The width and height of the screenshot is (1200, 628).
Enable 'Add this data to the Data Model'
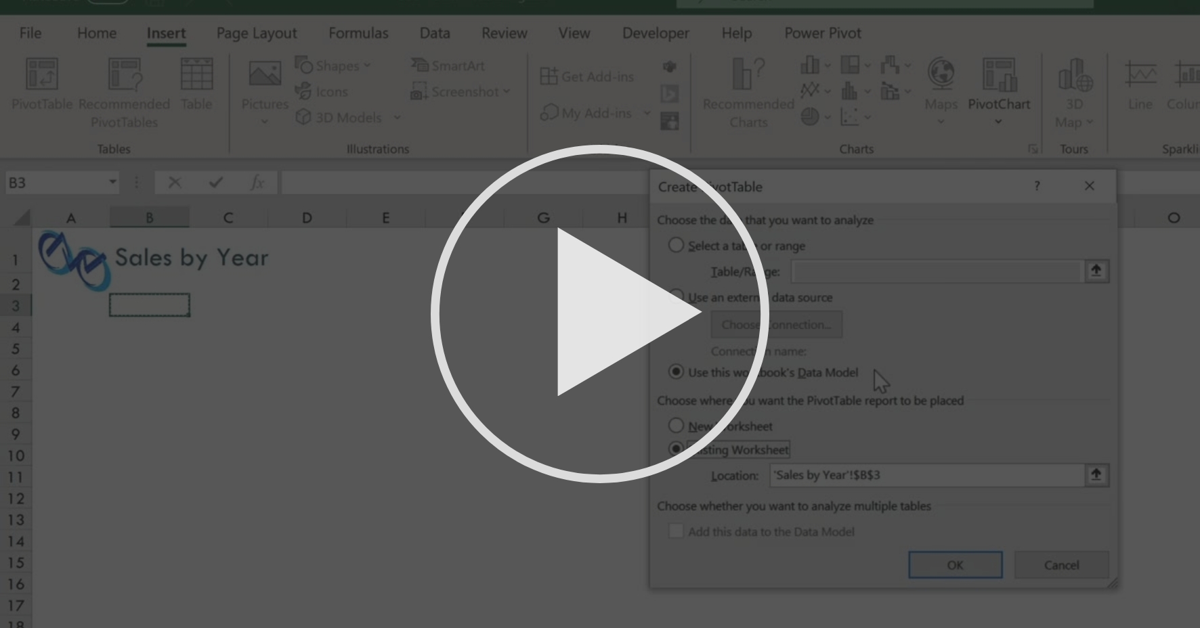coord(676,532)
